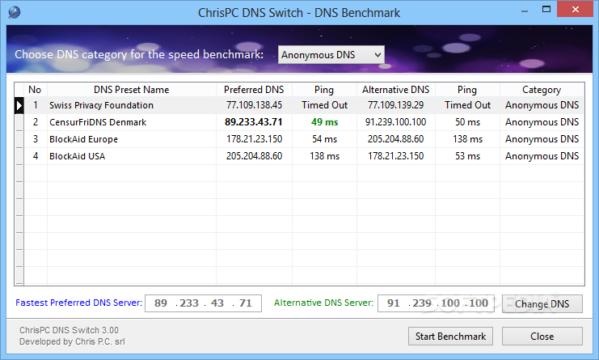Screen dimensions: 599x360
Task: Click preferred DNS 77.109.138.45 cell
Action: pyautogui.click(x=254, y=105)
